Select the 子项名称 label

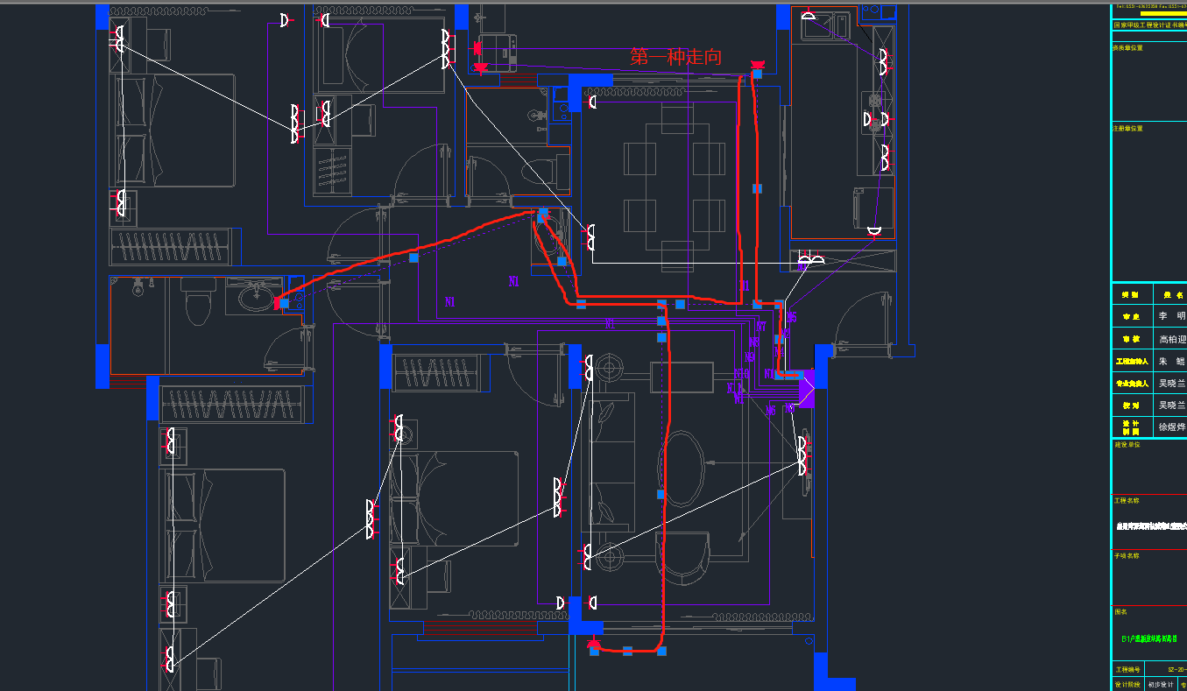pyautogui.click(x=1126, y=556)
